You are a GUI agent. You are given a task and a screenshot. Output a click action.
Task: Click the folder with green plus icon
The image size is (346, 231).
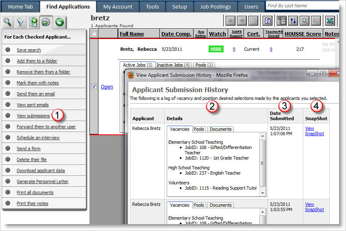33,22
